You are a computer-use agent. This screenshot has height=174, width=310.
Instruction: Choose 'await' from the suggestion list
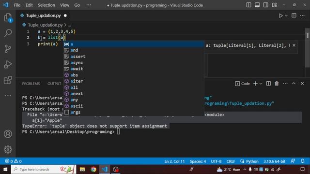click(134, 69)
